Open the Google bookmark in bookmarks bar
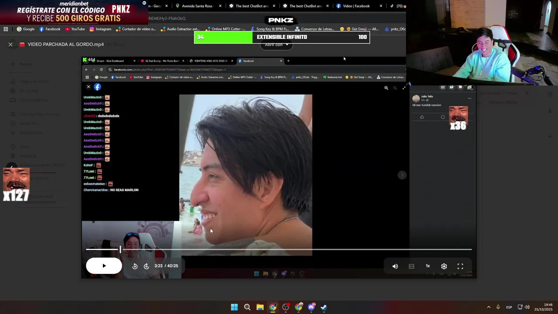The width and height of the screenshot is (558, 314). 26,29
